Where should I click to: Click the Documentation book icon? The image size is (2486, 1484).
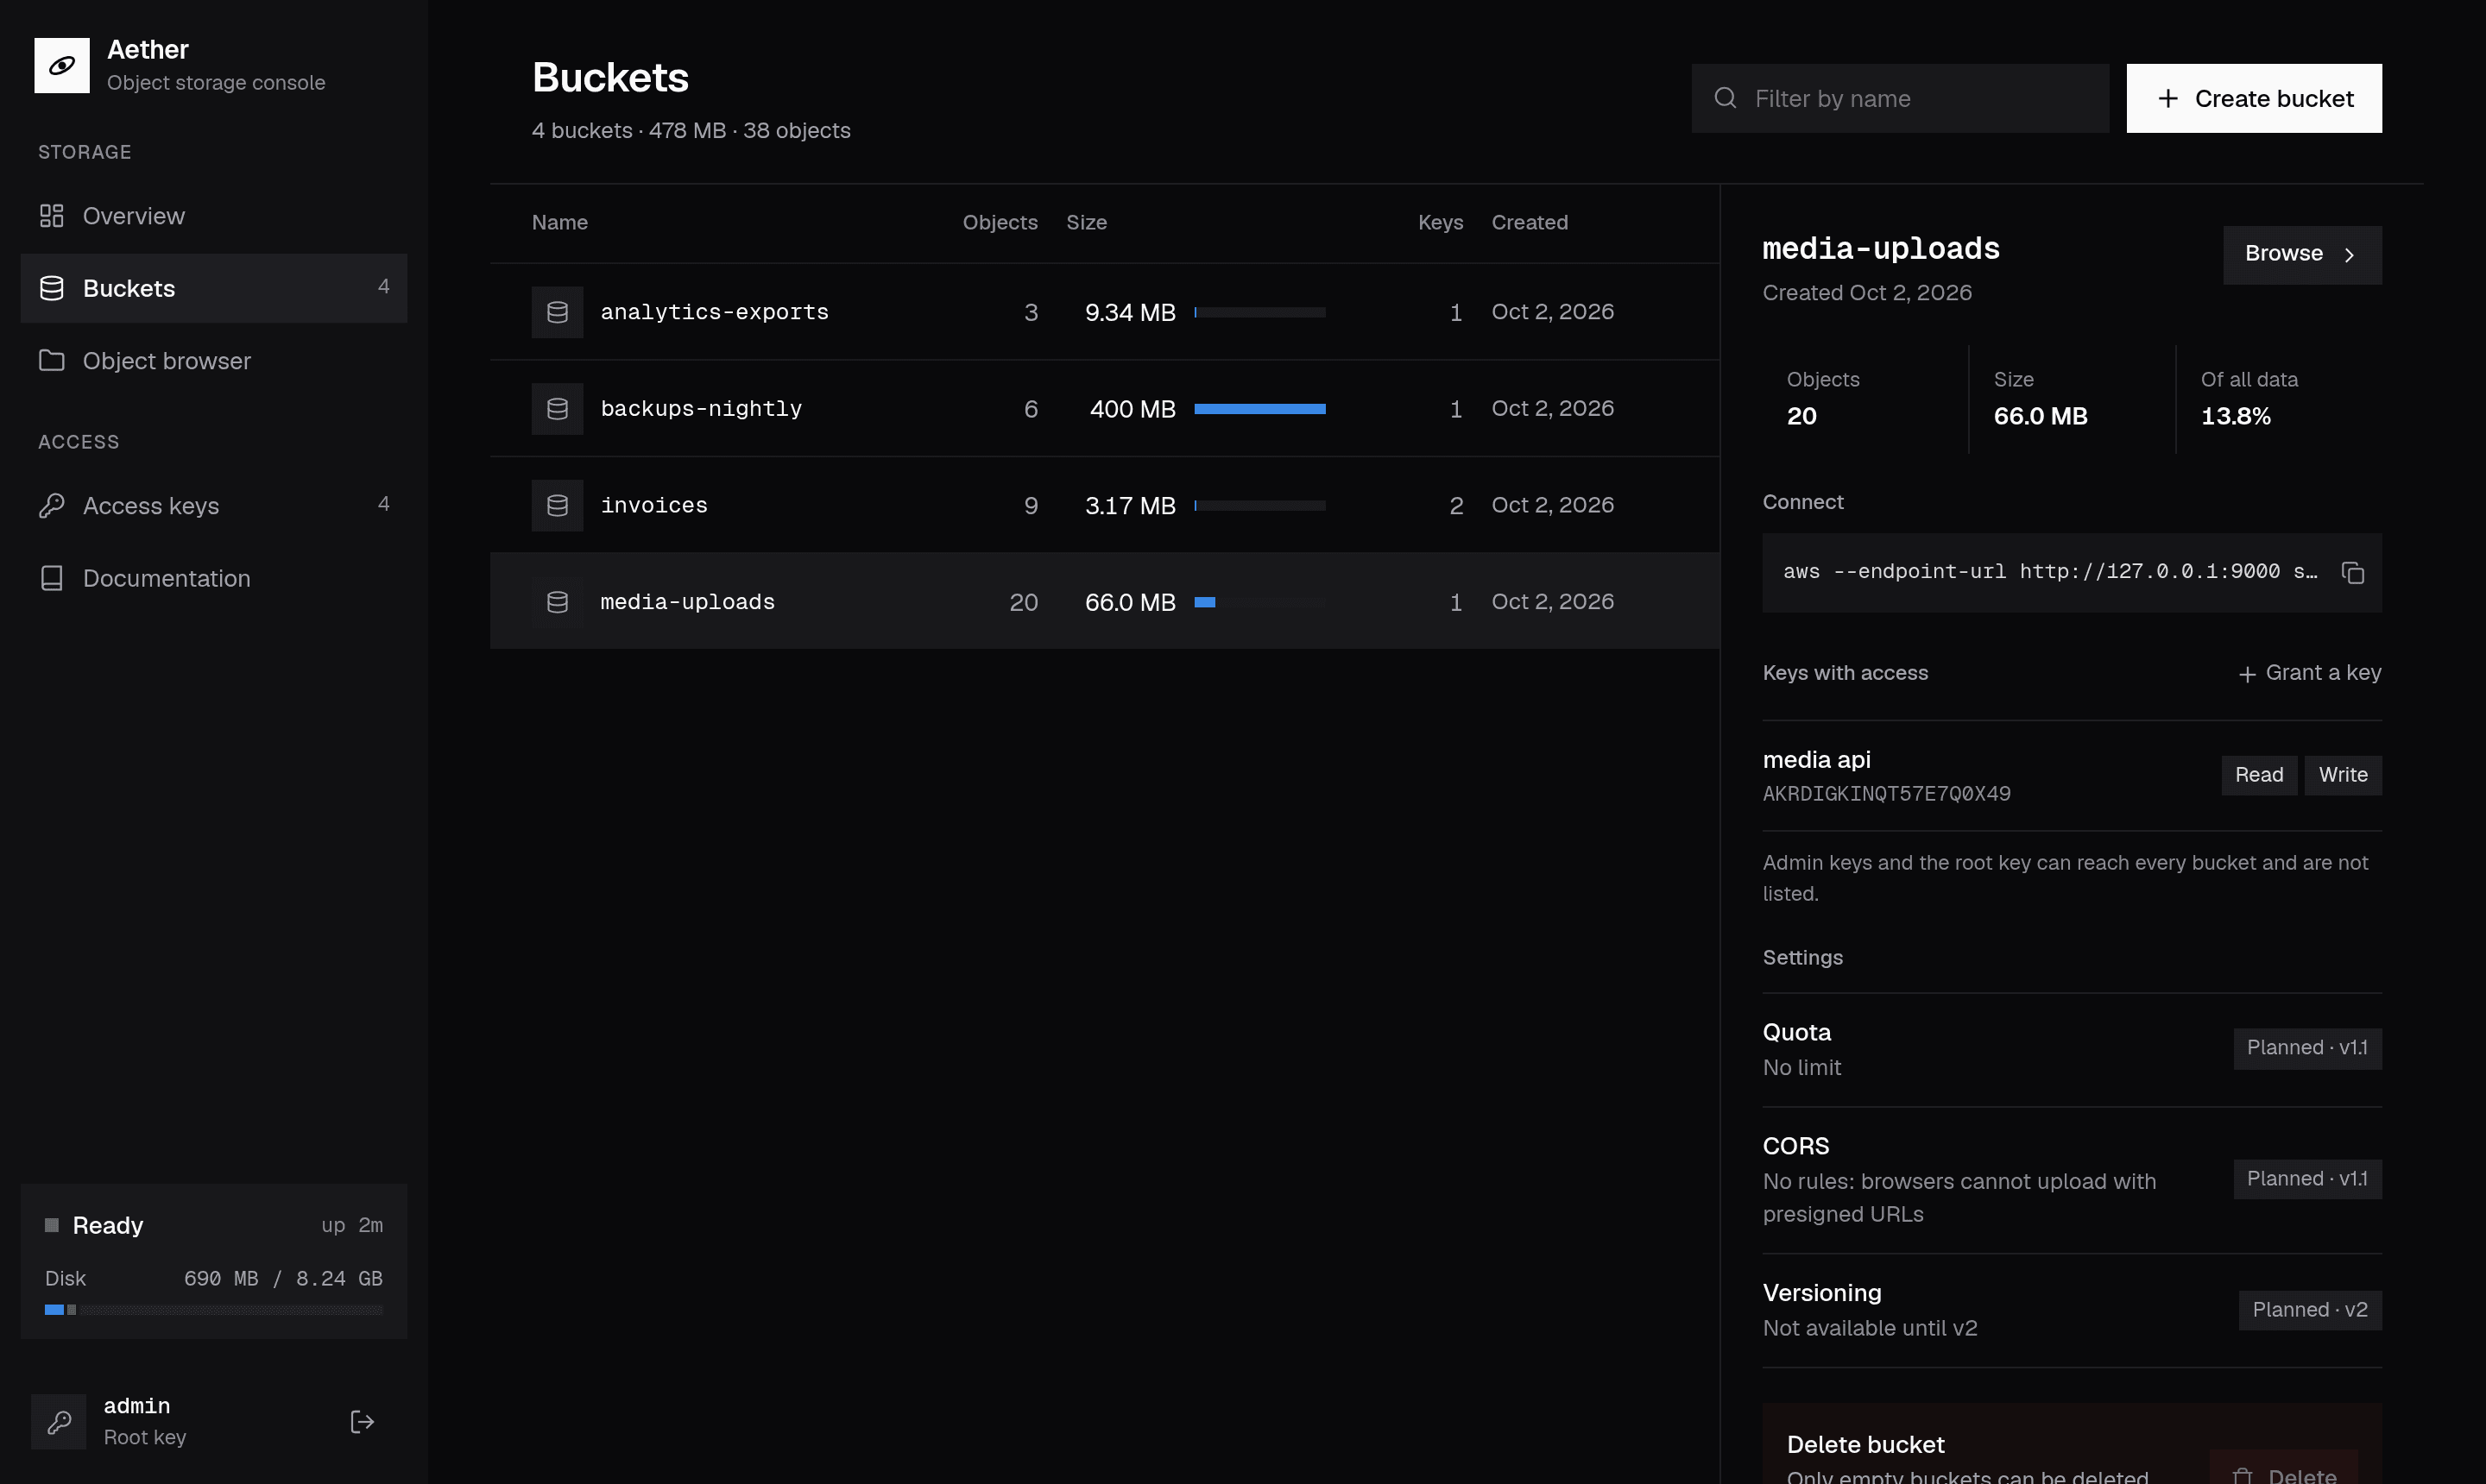pyautogui.click(x=52, y=578)
